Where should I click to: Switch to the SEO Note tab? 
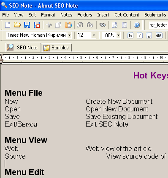23,48
